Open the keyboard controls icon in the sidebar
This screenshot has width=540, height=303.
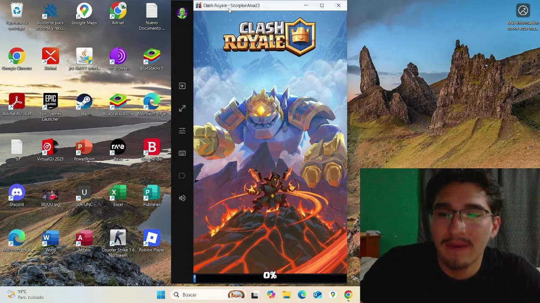pyautogui.click(x=182, y=153)
